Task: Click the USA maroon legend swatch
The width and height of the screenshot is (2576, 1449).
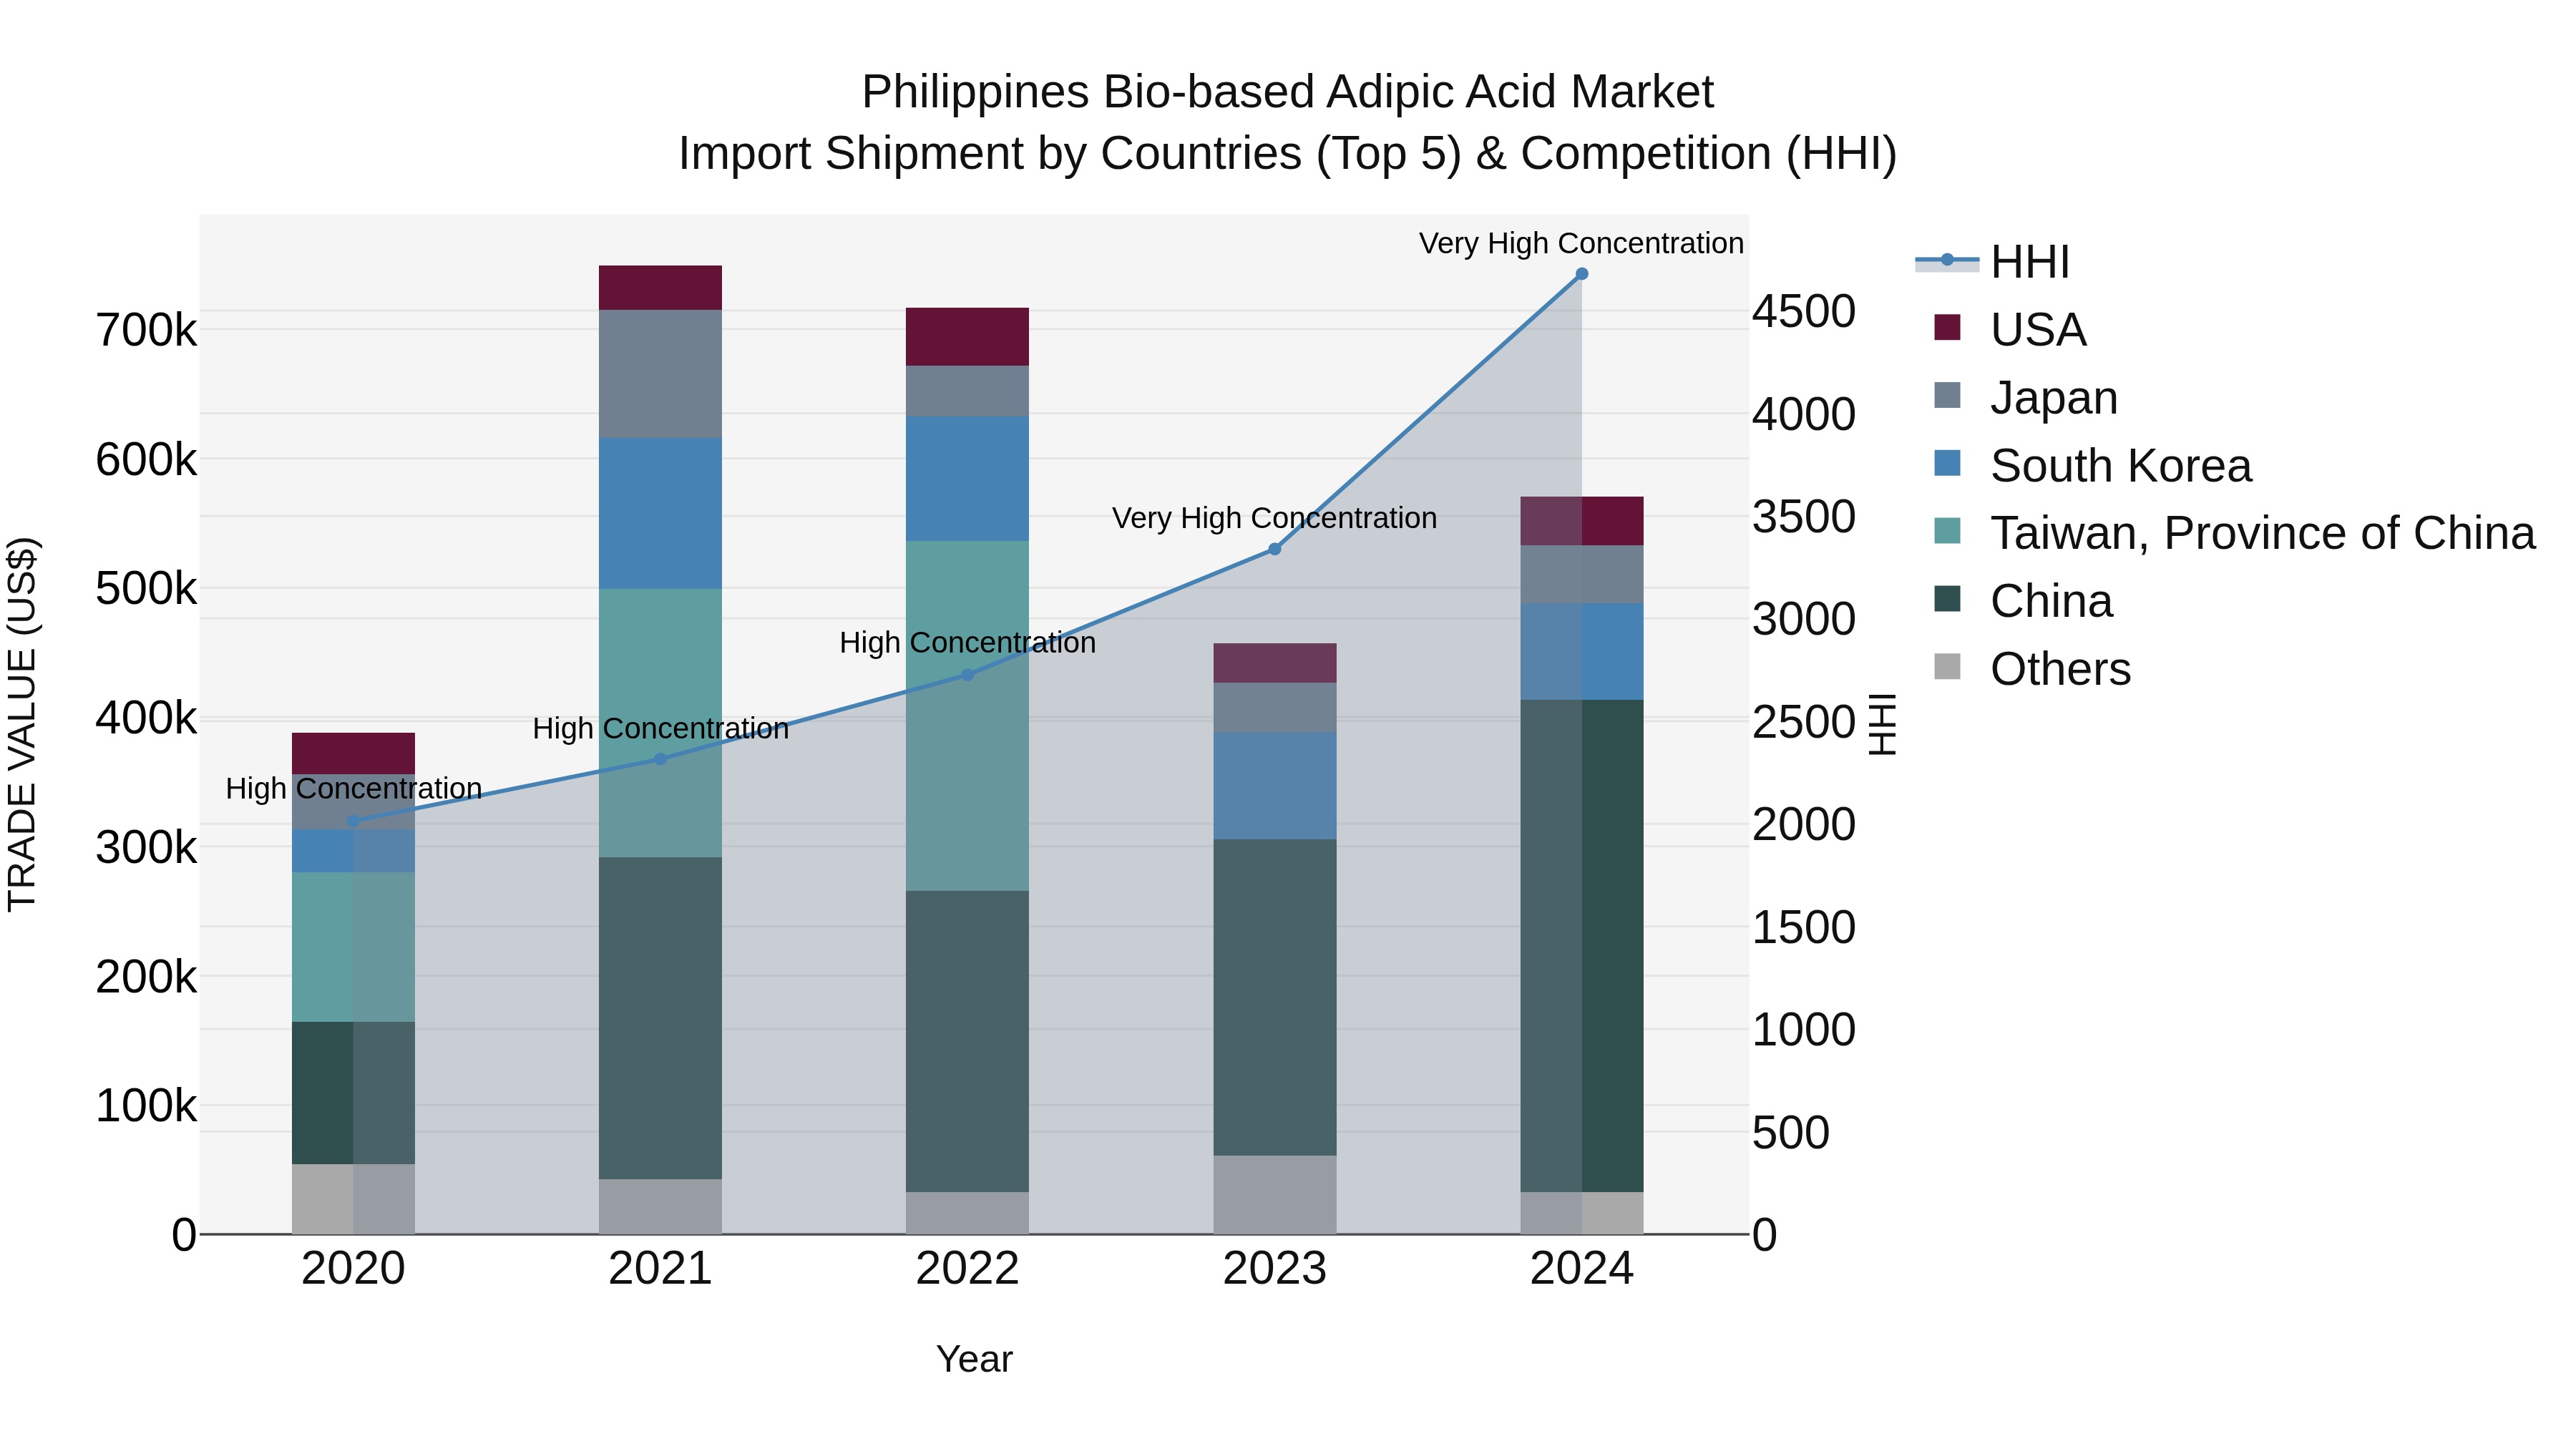Action: coord(1947,327)
